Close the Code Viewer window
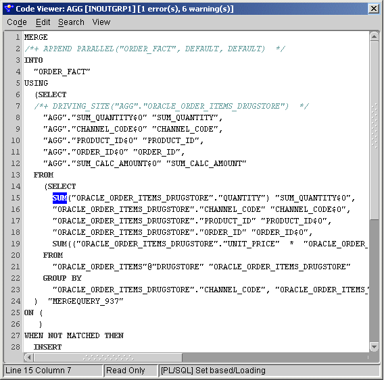This screenshot has height=380, width=384. 374,9
